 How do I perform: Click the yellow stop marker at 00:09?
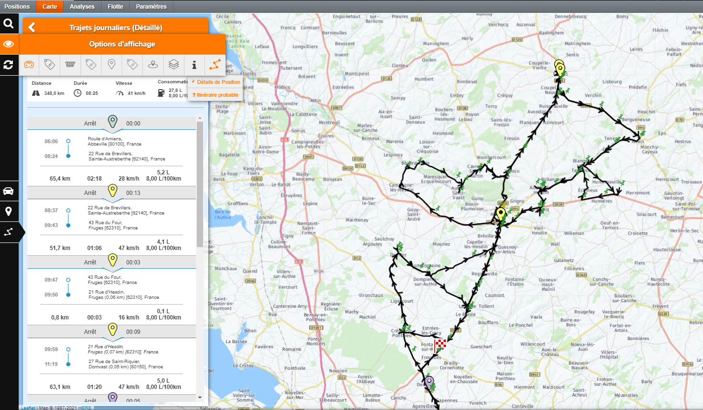tap(112, 330)
